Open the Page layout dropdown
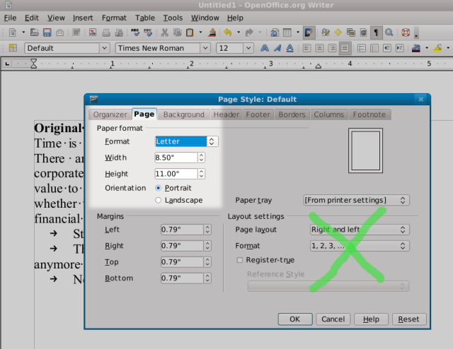 pyautogui.click(x=359, y=230)
